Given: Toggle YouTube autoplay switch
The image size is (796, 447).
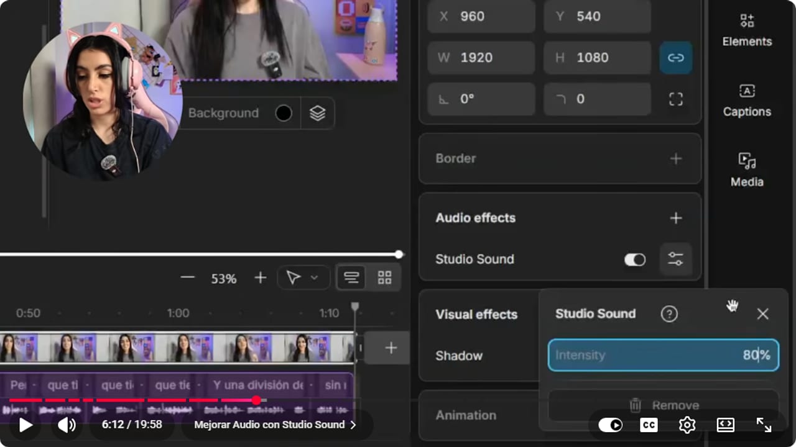Looking at the screenshot, I should (x=610, y=425).
